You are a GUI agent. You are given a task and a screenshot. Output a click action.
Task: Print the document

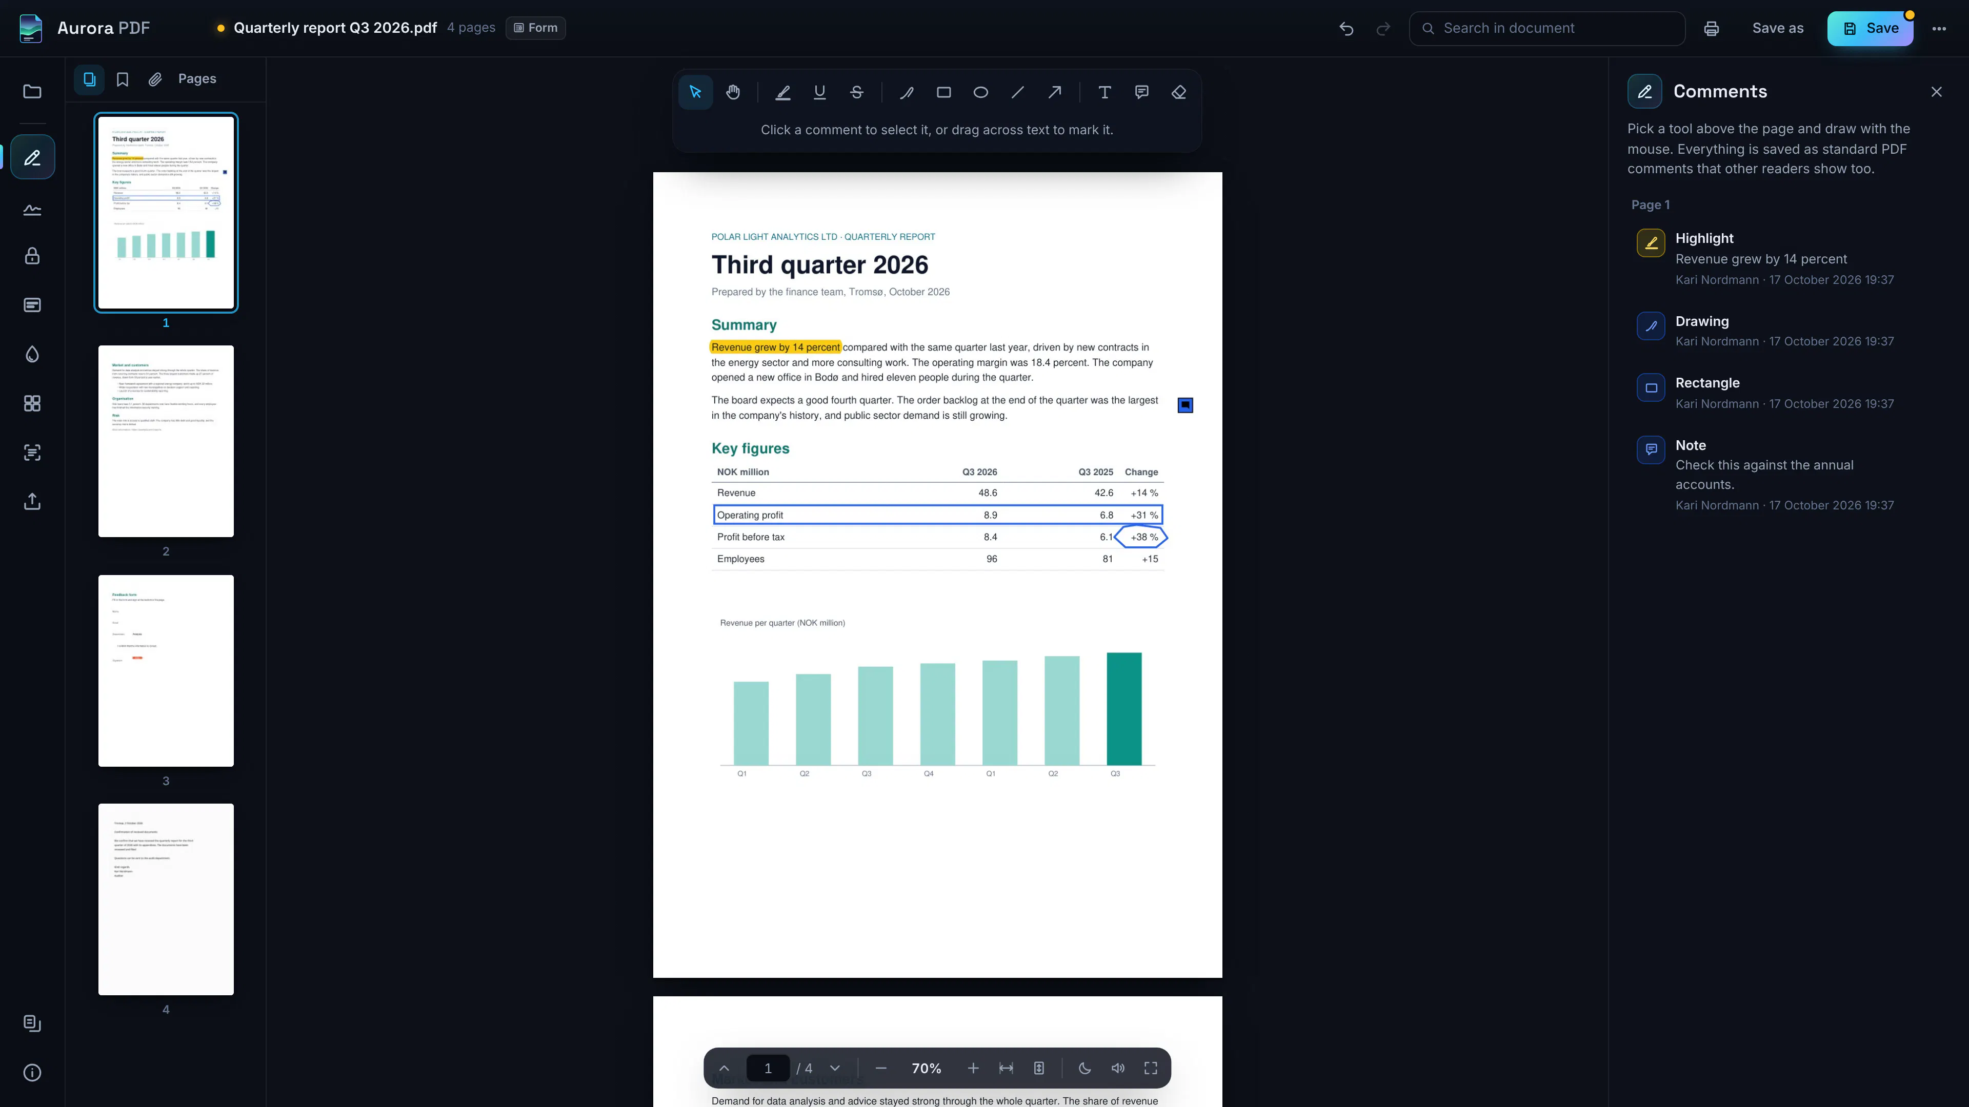(x=1712, y=28)
